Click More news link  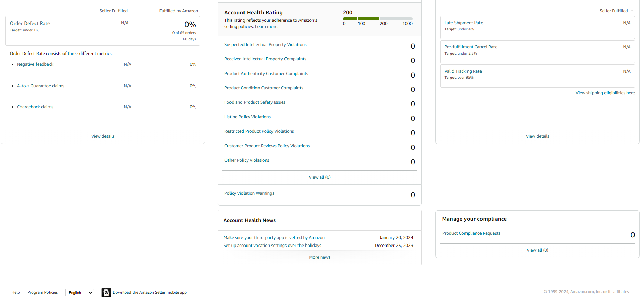[320, 257]
